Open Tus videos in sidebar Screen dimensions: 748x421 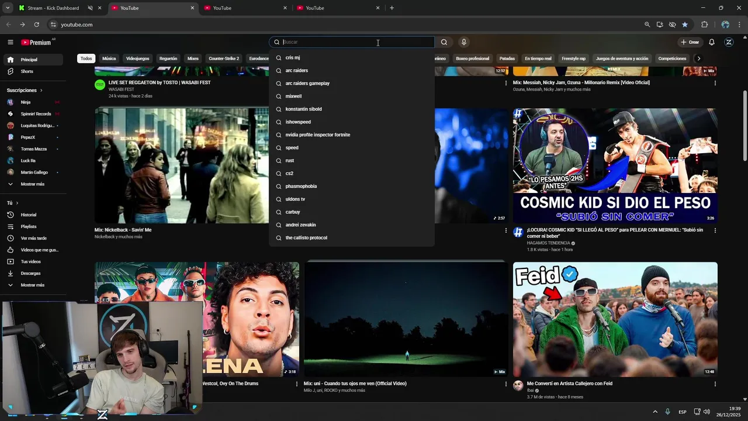coord(32,261)
